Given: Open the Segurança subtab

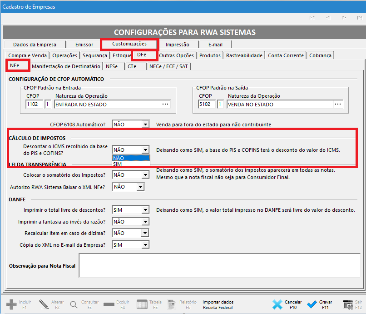Looking at the screenshot, I should [95, 55].
